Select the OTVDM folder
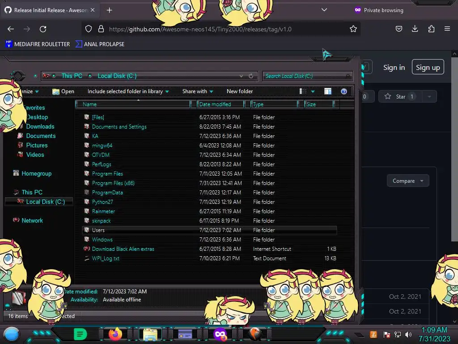This screenshot has height=344, width=458. point(101,155)
